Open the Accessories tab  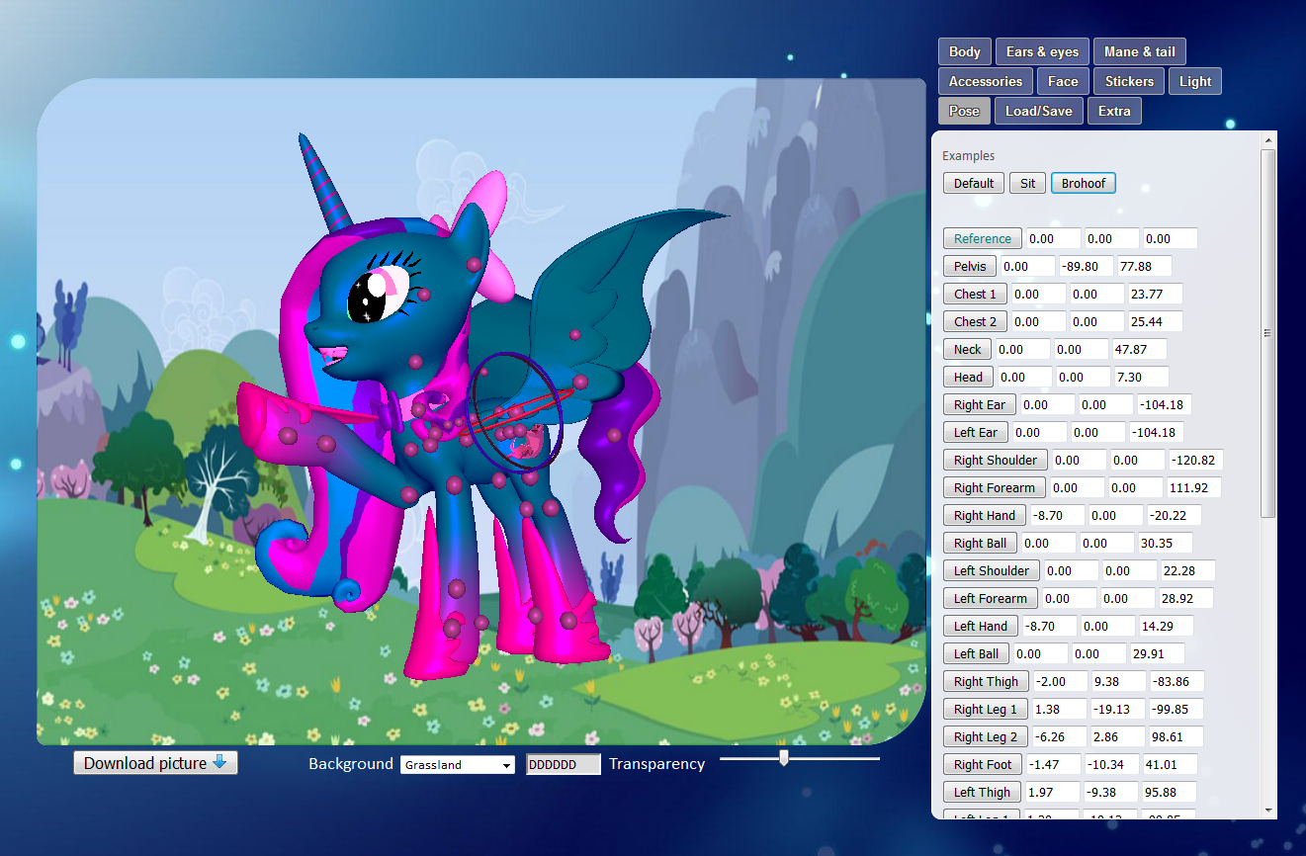click(x=985, y=82)
